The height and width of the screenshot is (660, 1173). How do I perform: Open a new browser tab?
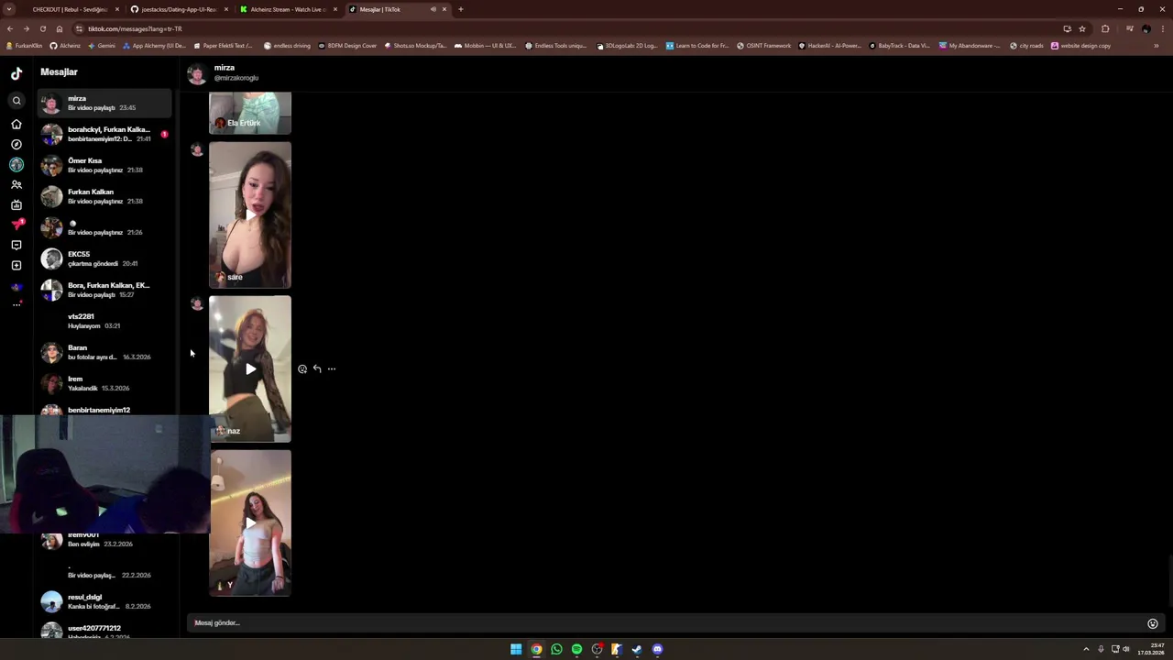coord(461,9)
